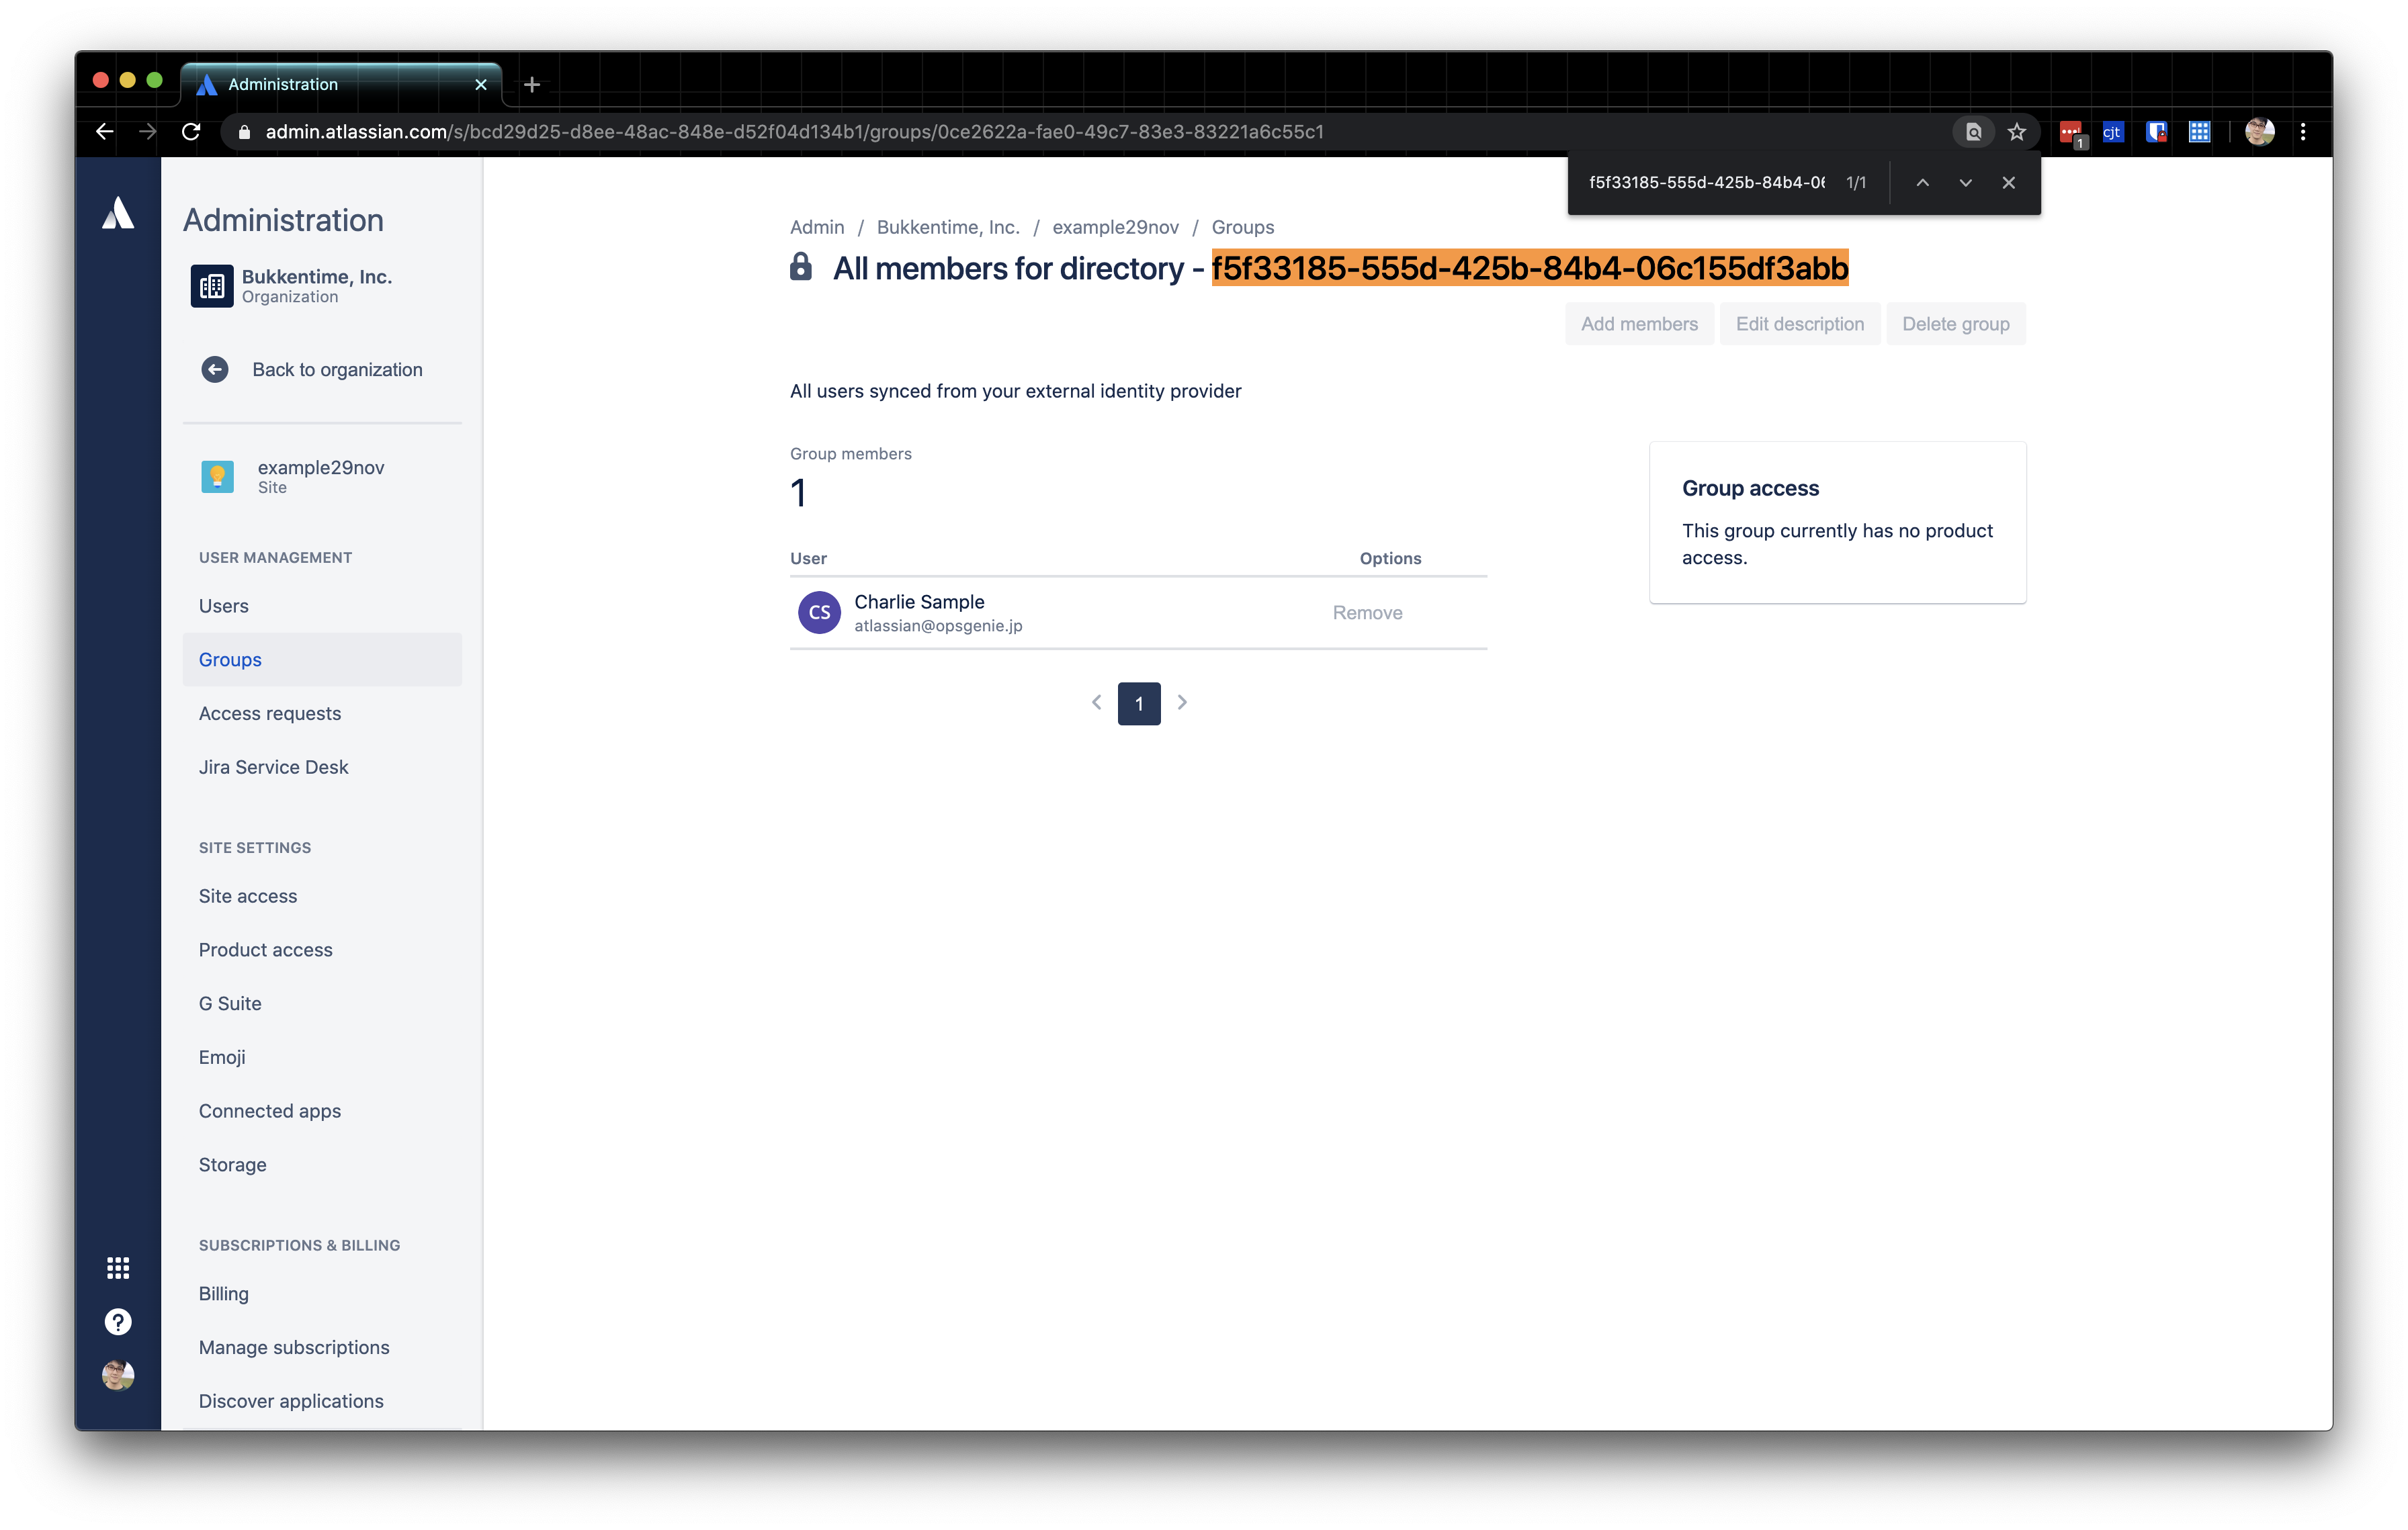Jump to next find result arrow
This screenshot has height=1530, width=2408.
click(x=1966, y=183)
